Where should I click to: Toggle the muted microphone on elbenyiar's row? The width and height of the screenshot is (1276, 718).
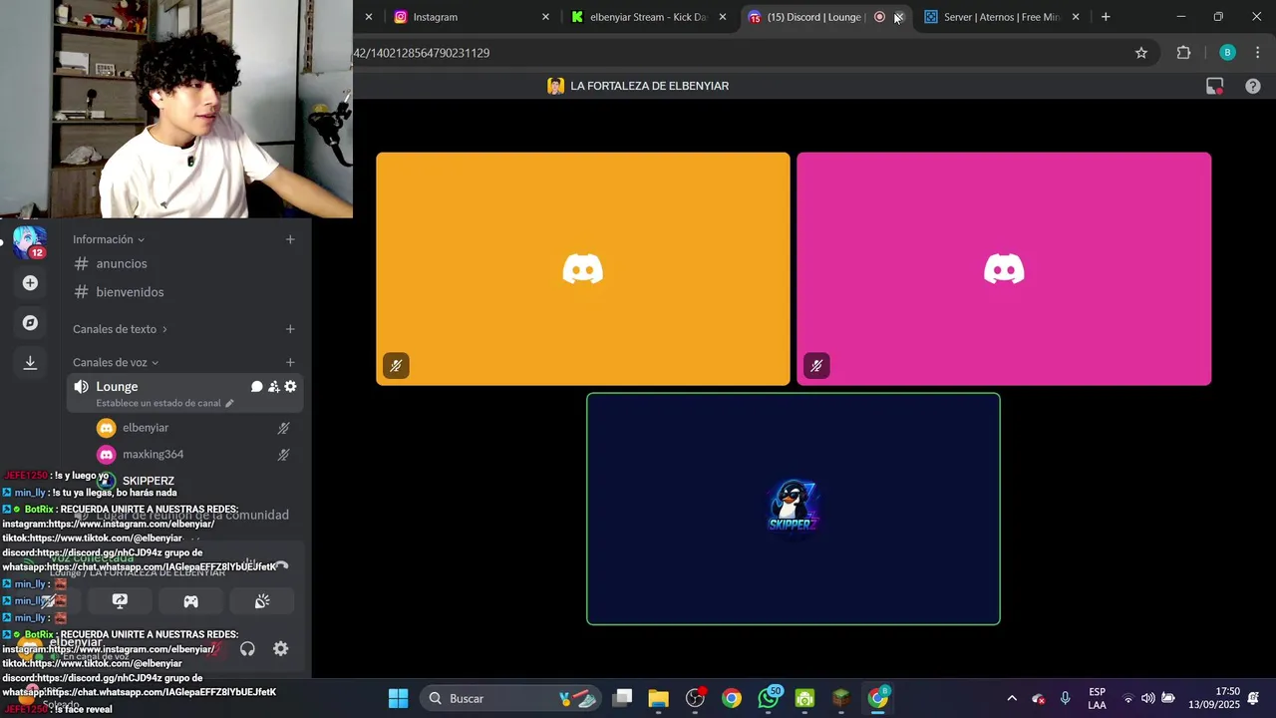tap(283, 428)
